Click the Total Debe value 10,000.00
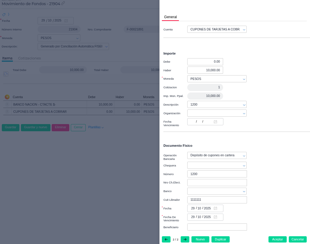Viewport: 310px width, 244px height. pos(63,70)
